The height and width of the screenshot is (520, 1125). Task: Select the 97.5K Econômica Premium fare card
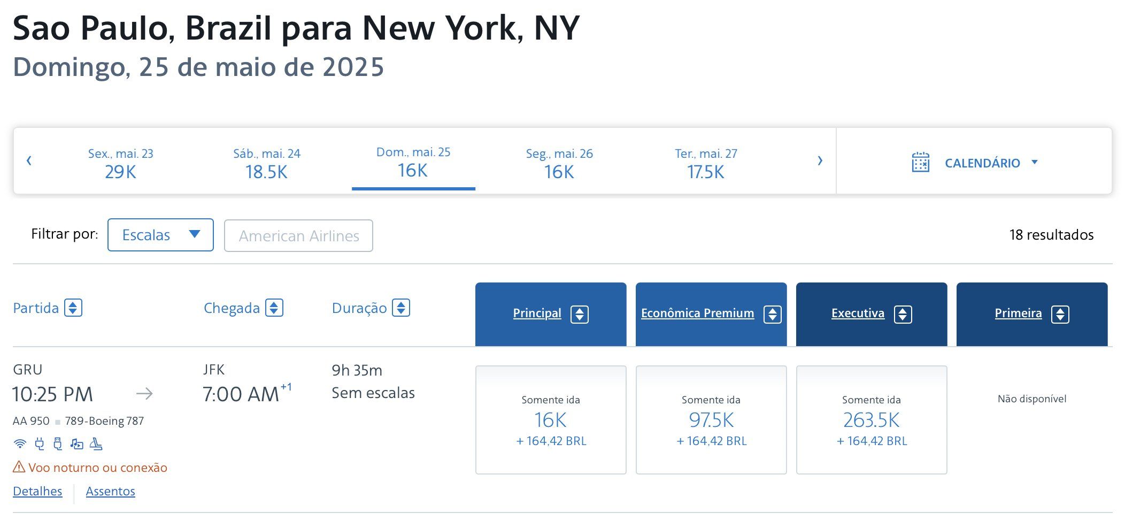tap(711, 420)
